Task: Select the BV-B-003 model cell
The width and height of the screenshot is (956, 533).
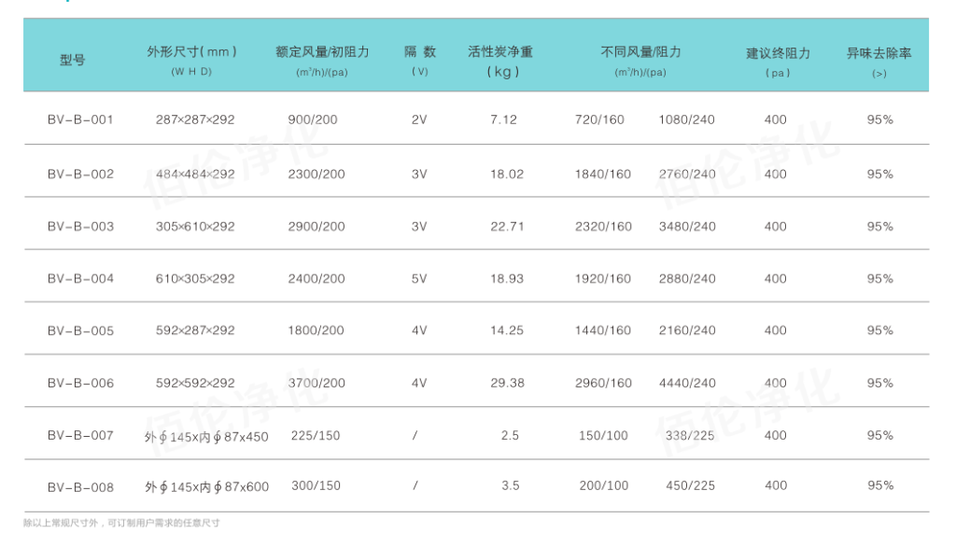Action: click(80, 226)
